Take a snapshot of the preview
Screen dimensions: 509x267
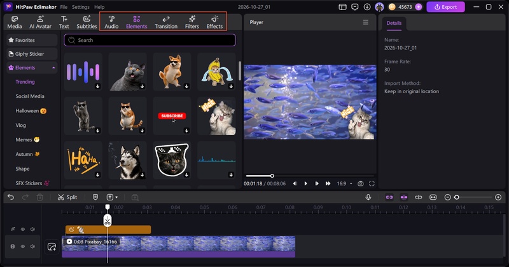pyautogui.click(x=360, y=183)
